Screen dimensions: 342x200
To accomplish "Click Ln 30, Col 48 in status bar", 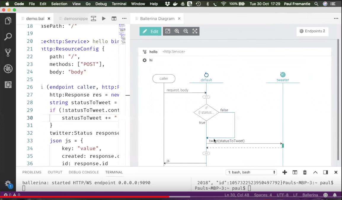I will pyautogui.click(x=237, y=195).
